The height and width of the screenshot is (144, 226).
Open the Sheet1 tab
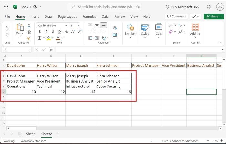31,134
